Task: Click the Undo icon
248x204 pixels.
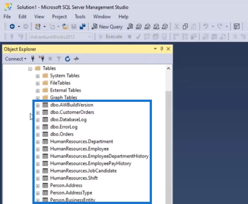Action: [206, 26]
